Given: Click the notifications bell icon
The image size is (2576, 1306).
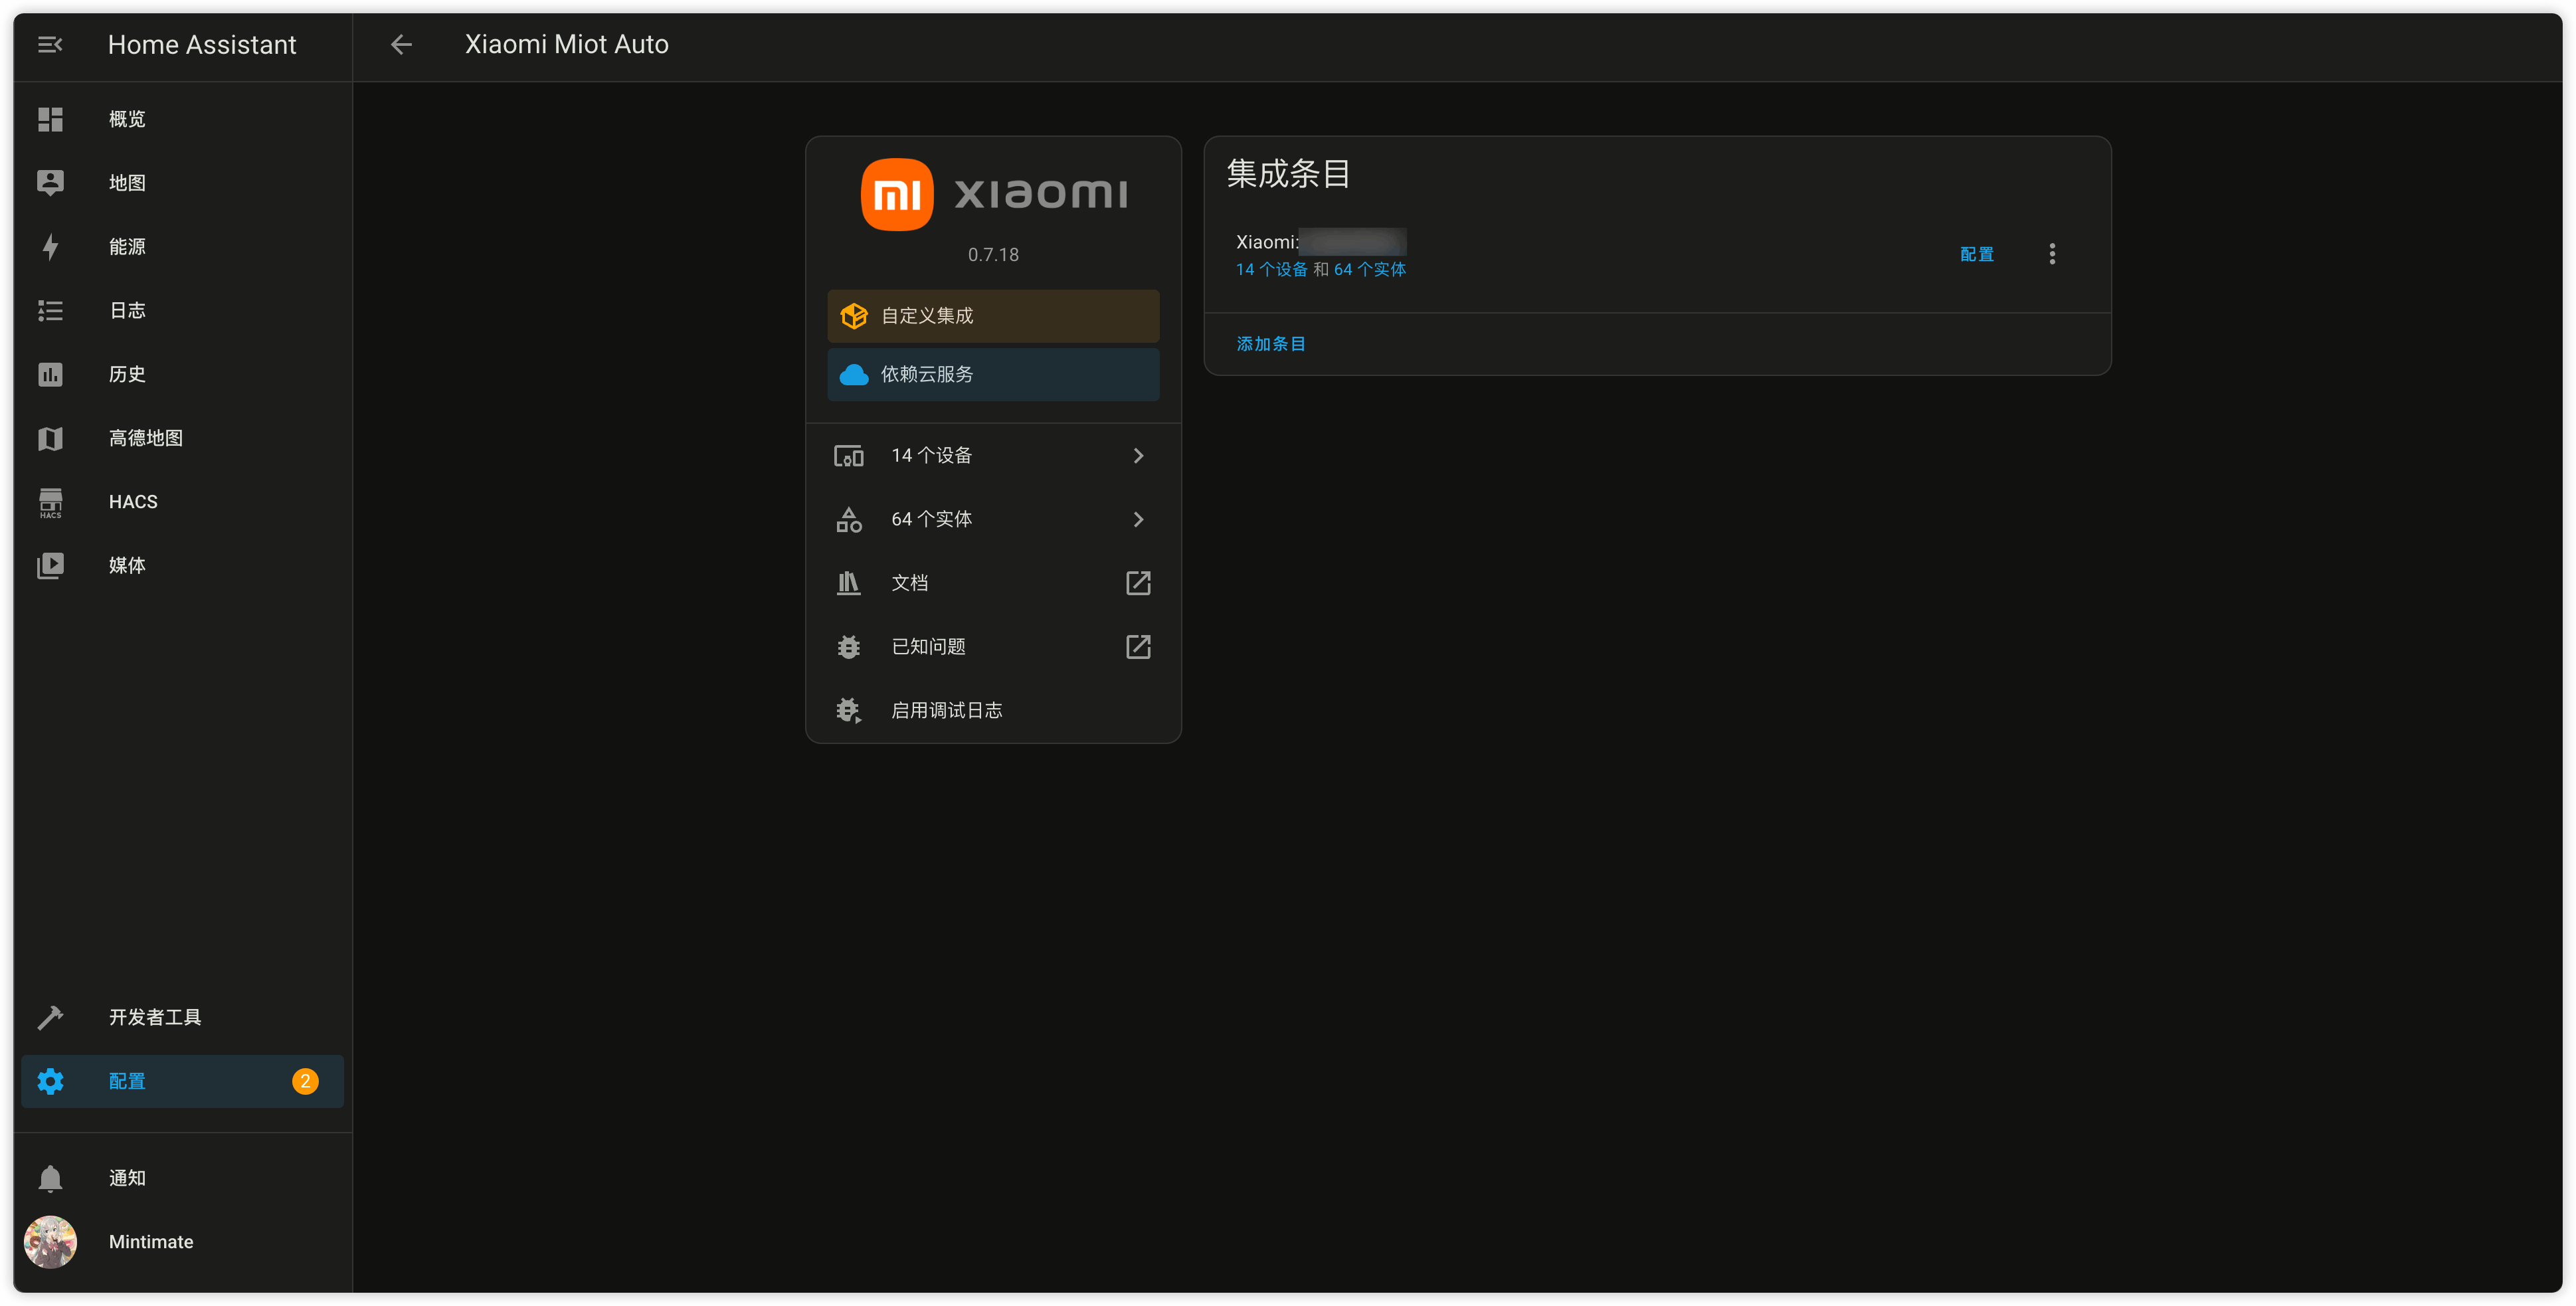Looking at the screenshot, I should click(50, 1178).
